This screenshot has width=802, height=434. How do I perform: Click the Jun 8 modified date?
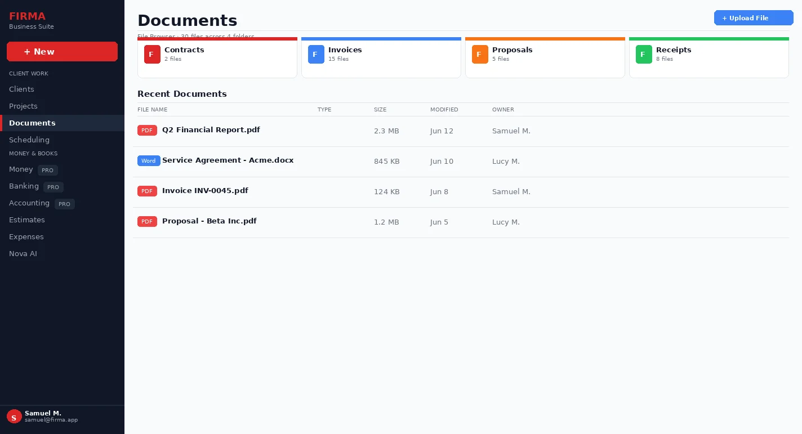tap(439, 192)
